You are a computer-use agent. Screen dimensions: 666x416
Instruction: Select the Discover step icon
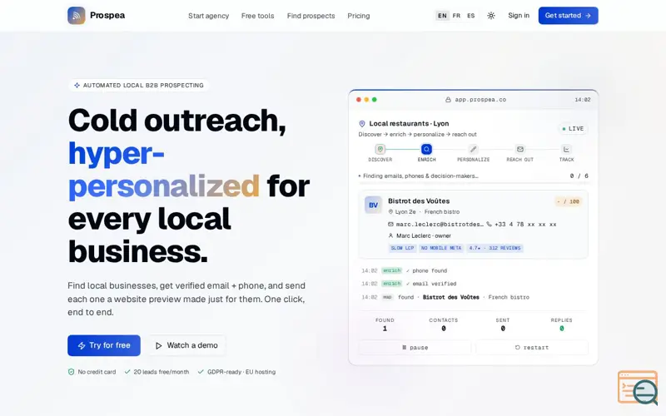380,150
